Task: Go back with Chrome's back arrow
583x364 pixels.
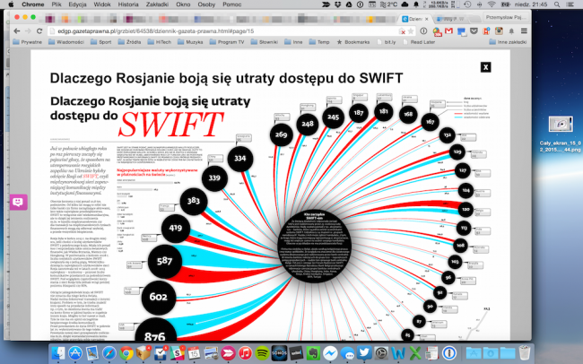Action: click(16, 31)
